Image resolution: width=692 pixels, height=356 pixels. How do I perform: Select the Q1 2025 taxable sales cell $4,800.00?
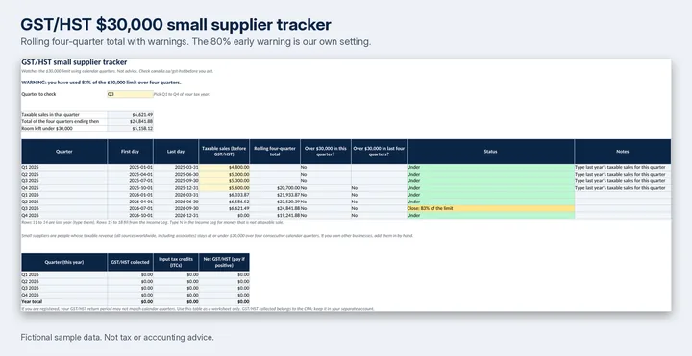(224, 167)
